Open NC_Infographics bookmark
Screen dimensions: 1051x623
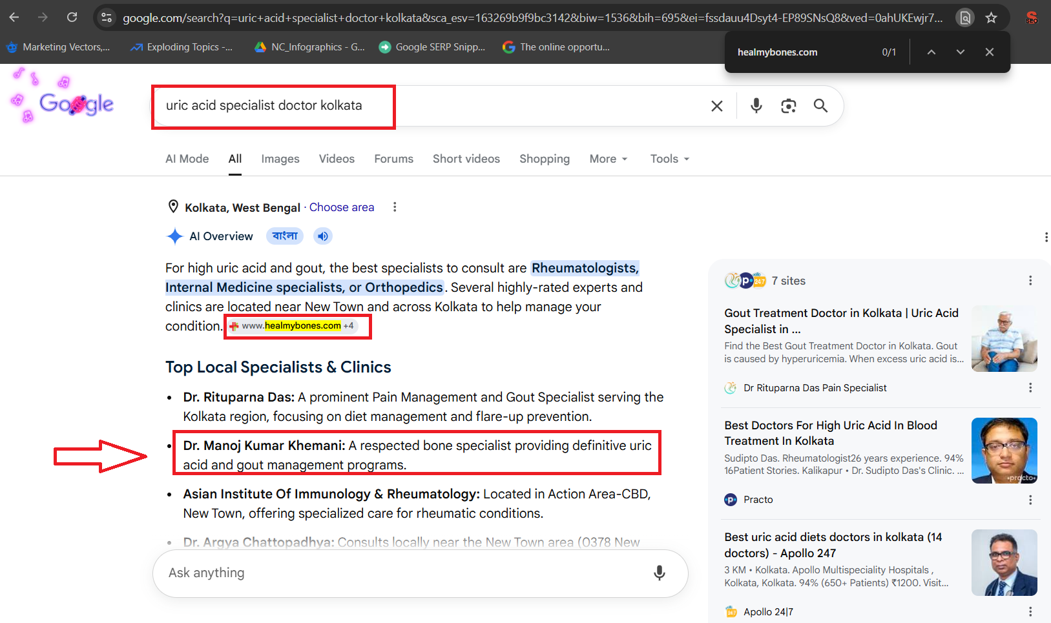(309, 47)
